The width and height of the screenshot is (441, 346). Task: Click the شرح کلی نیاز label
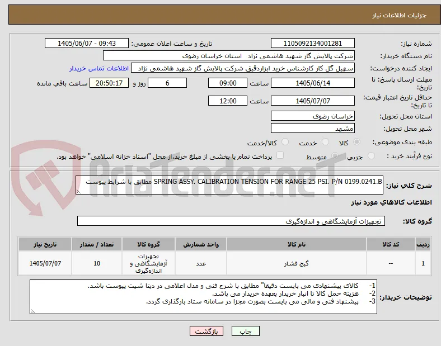tap(409, 186)
